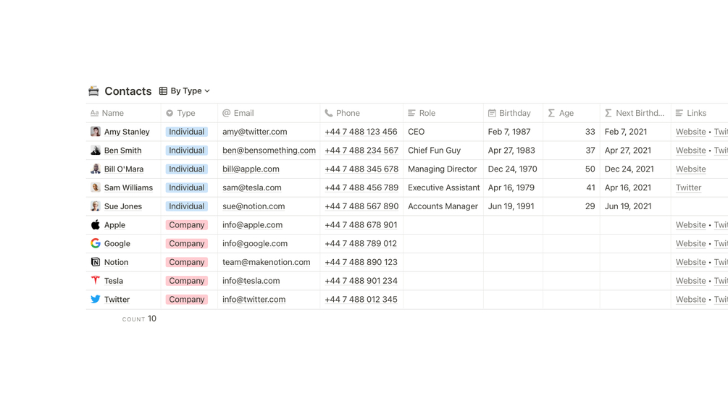The height and width of the screenshot is (409, 728).
Task: Click Ben Smith's phone number cell
Action: [x=361, y=151]
